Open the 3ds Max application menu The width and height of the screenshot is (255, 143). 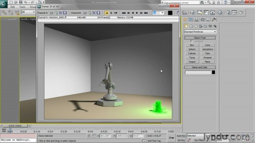[3, 4]
